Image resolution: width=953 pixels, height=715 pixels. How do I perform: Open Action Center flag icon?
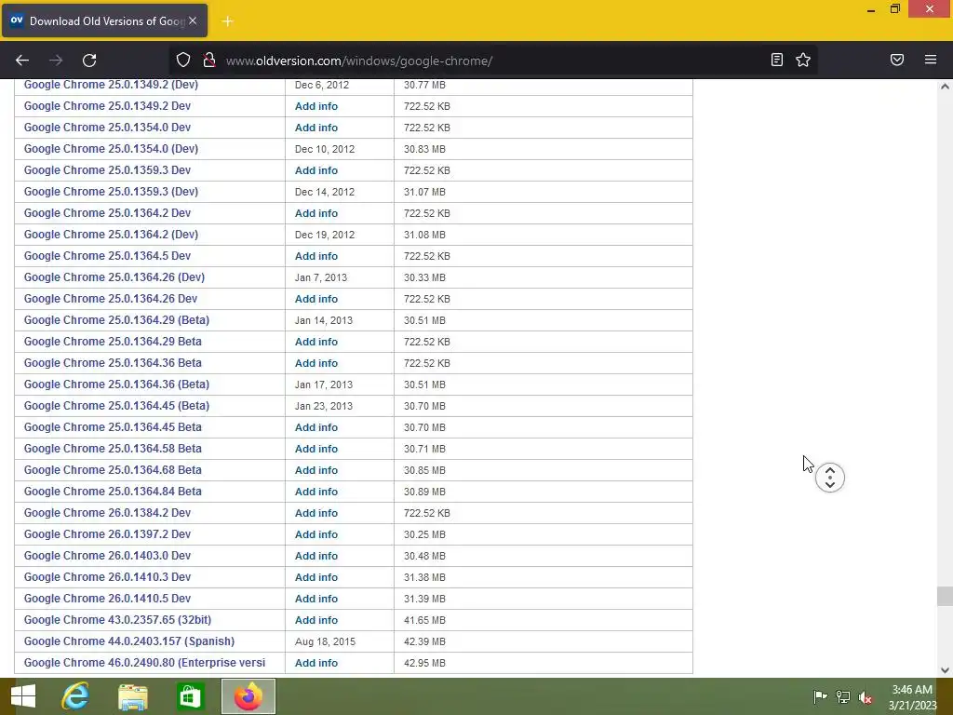pos(820,696)
